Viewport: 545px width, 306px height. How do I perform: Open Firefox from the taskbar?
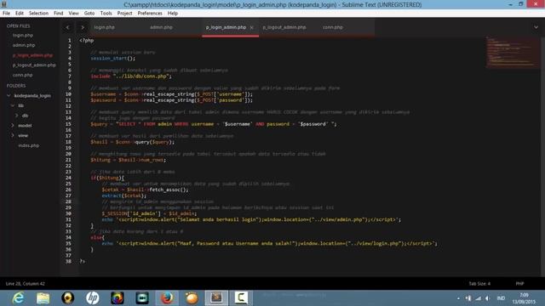point(167,298)
